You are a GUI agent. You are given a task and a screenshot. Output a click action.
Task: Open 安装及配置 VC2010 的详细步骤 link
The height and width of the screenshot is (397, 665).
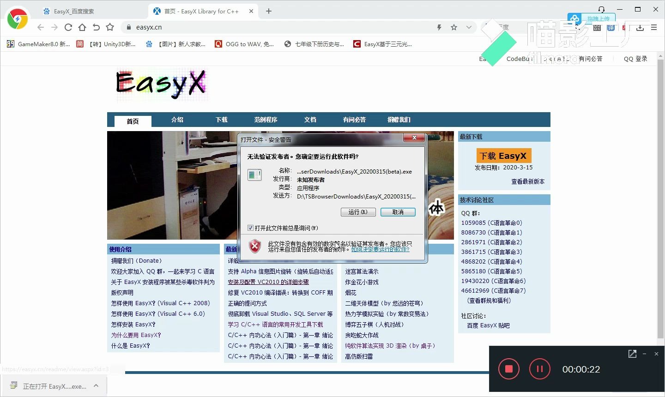pos(268,282)
